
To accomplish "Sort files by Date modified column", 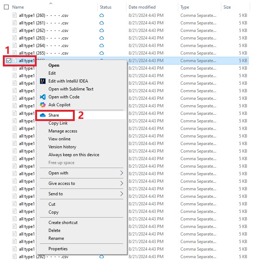I will pos(142,7).
